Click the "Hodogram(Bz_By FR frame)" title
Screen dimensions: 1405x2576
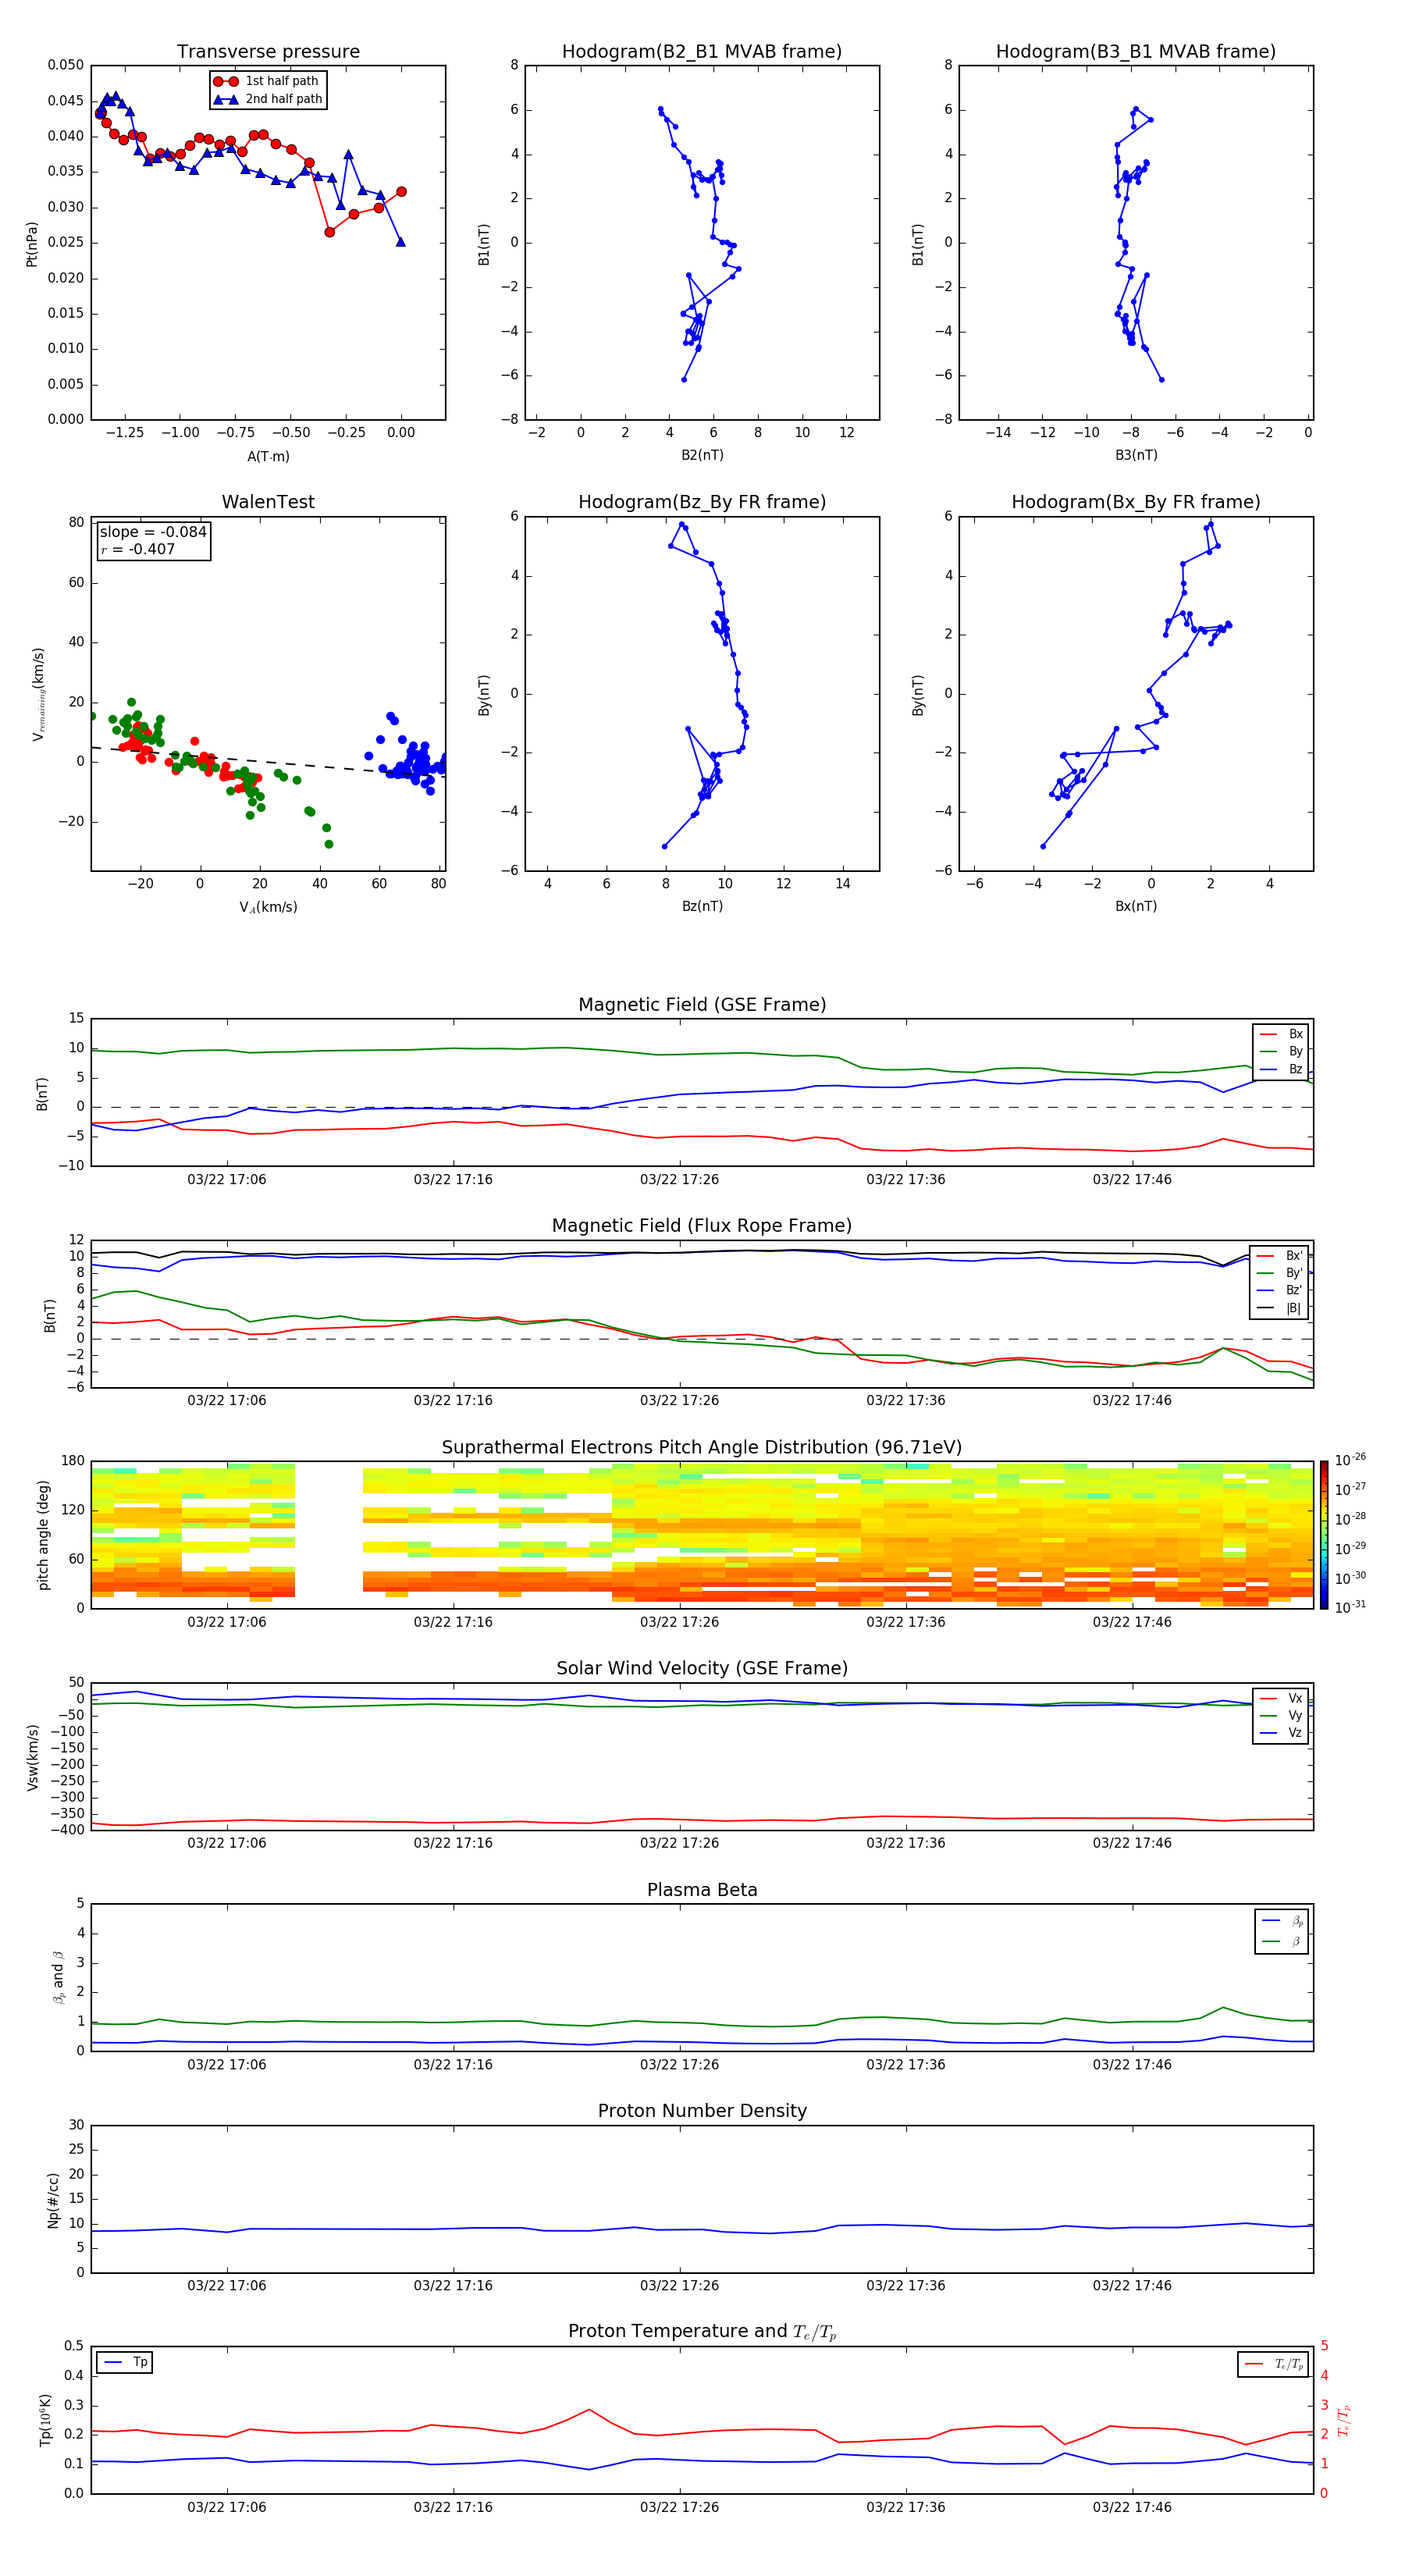tap(702, 502)
